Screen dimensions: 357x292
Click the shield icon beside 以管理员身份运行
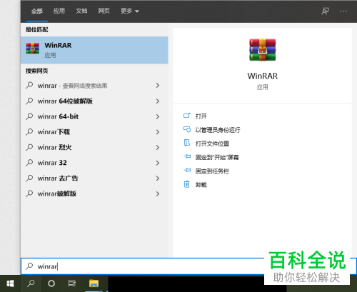[x=187, y=129]
